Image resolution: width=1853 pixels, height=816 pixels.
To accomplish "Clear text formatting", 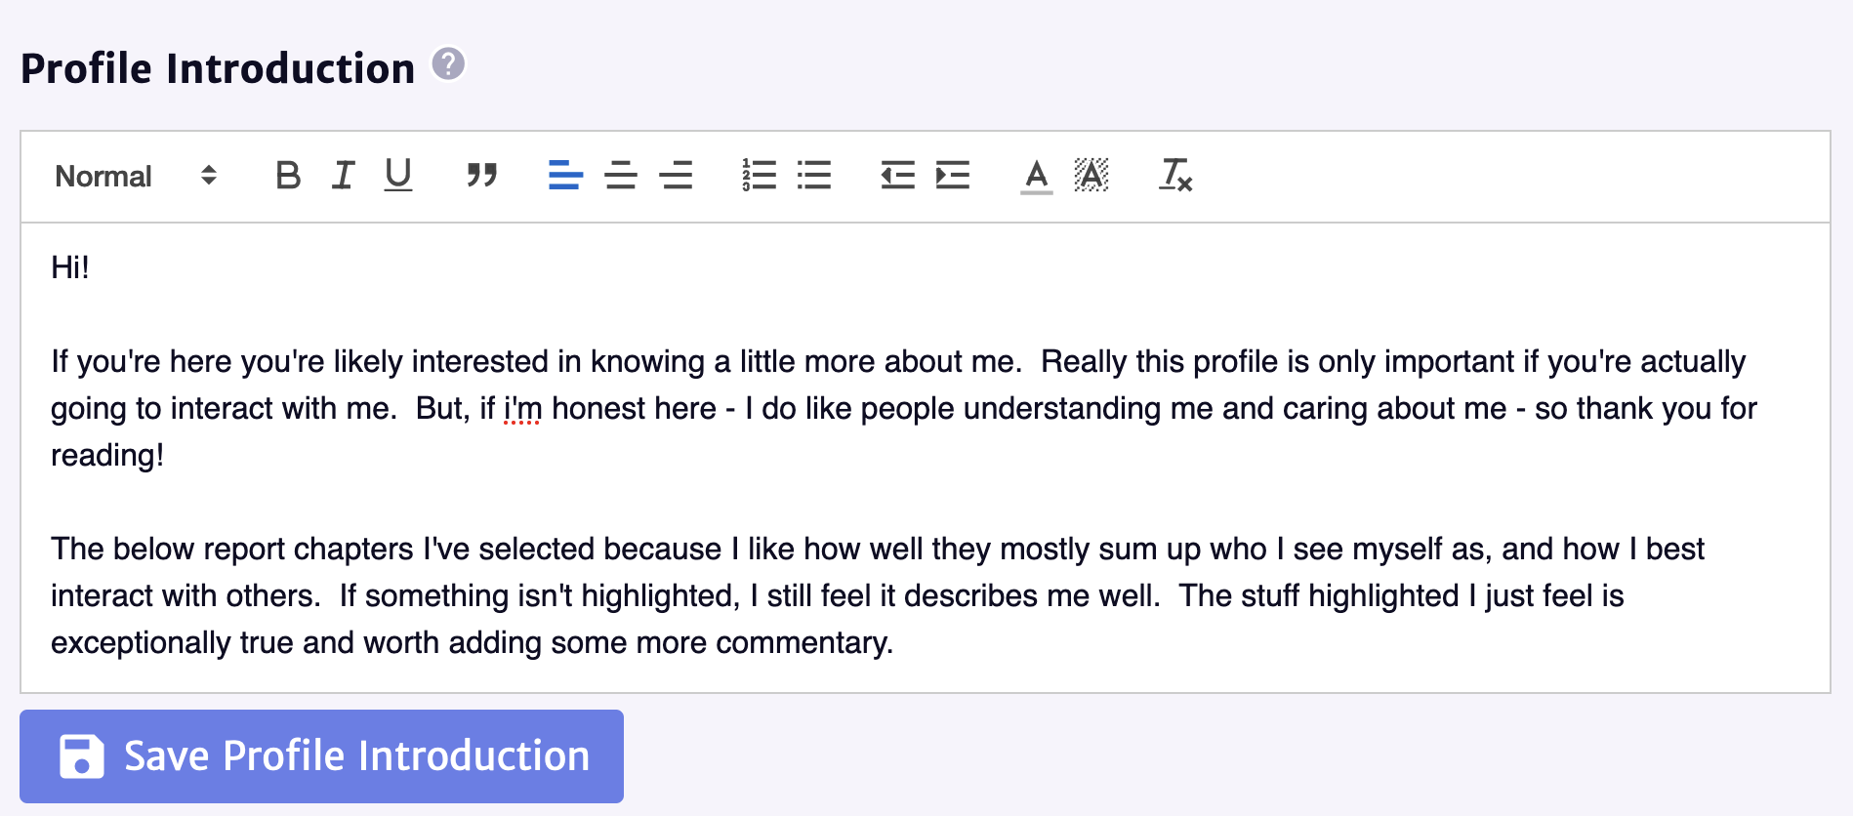I will tap(1175, 176).
